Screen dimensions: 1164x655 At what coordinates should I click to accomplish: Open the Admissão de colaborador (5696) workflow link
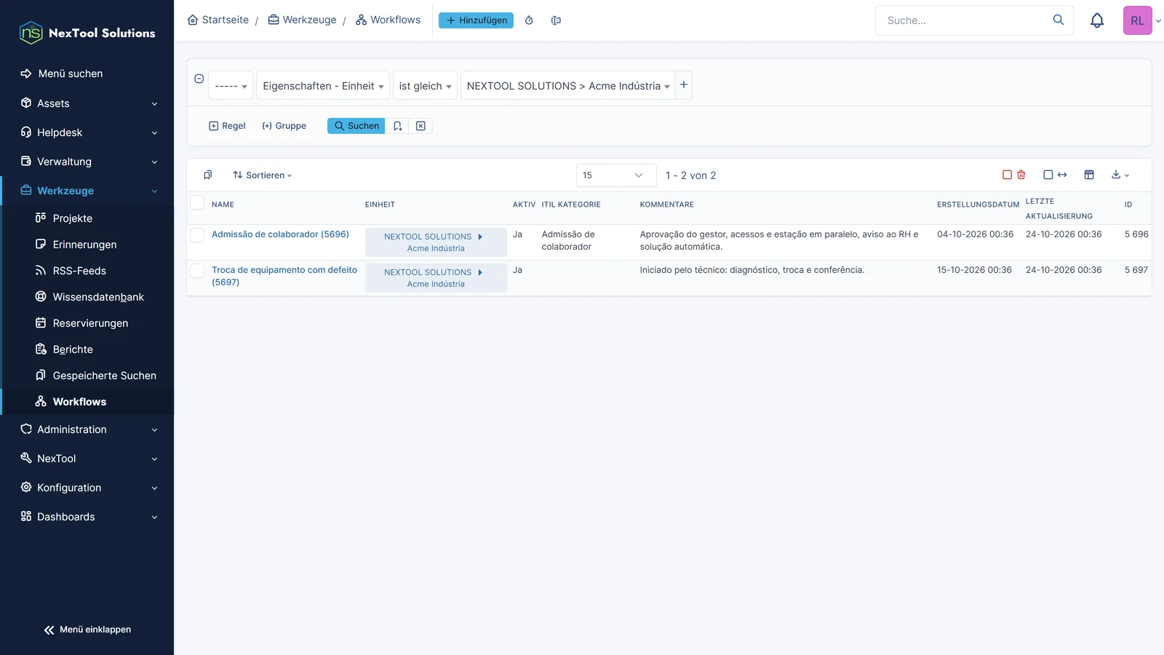pyautogui.click(x=280, y=234)
